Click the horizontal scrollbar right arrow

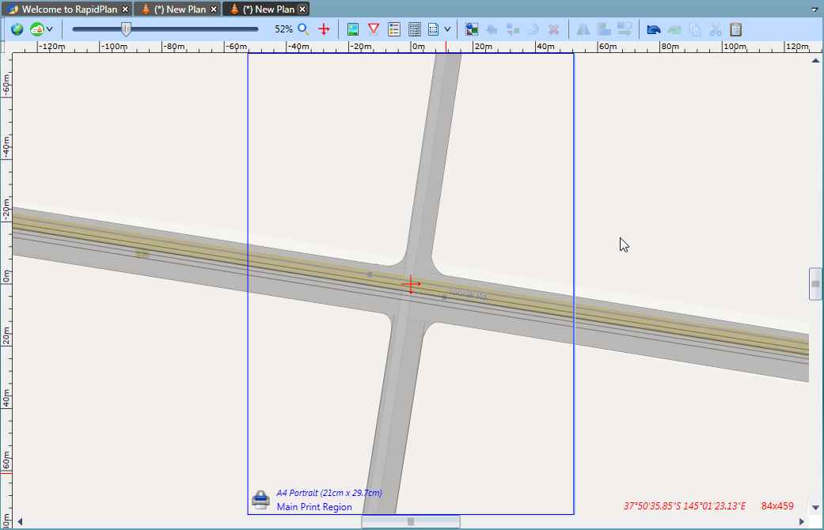click(802, 521)
